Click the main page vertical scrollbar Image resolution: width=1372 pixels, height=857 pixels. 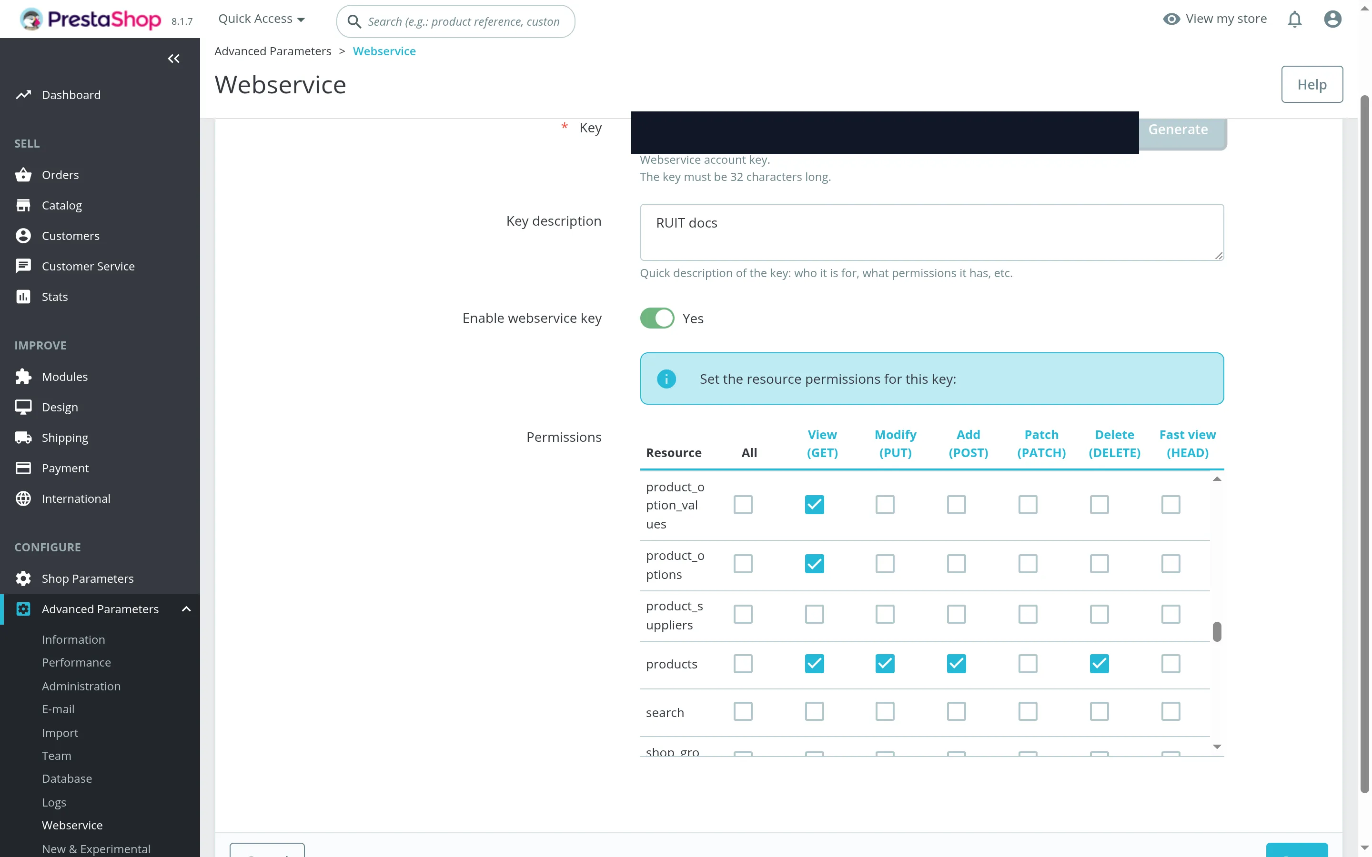tap(1365, 444)
